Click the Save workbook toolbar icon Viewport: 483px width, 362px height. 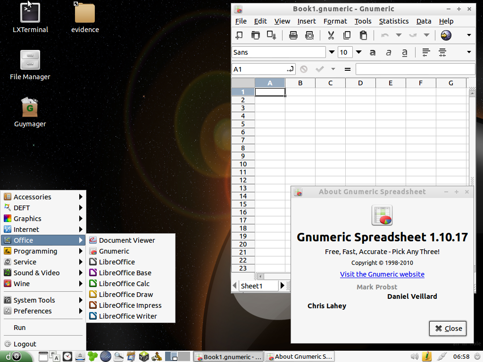271,35
